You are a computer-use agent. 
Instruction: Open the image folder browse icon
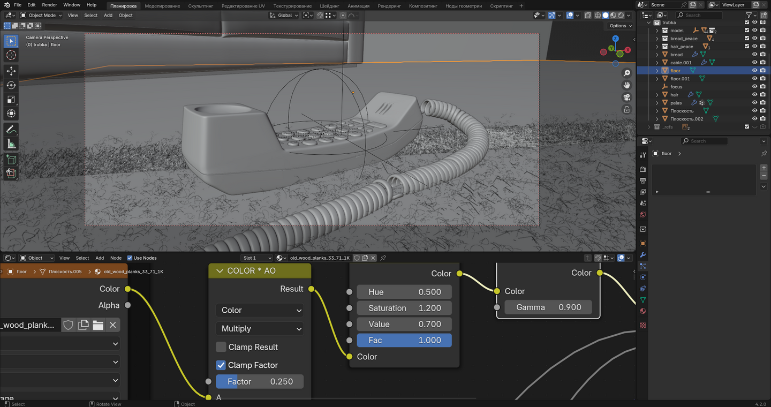tap(98, 325)
